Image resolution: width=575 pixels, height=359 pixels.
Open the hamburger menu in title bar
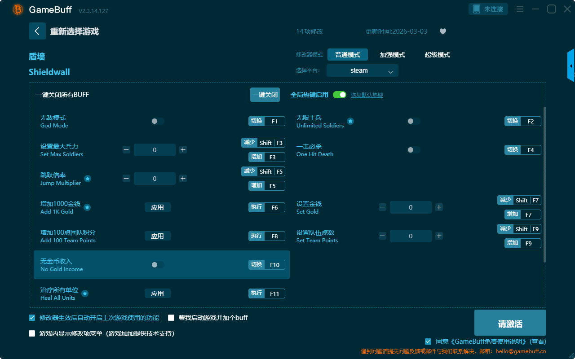520,9
